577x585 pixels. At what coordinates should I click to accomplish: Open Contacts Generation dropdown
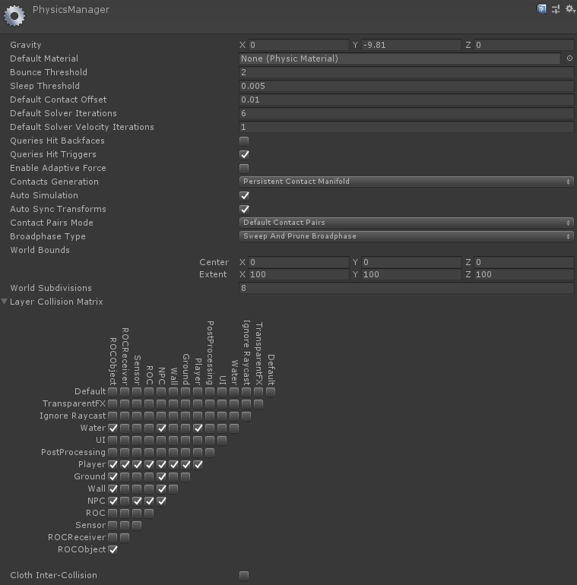point(406,182)
